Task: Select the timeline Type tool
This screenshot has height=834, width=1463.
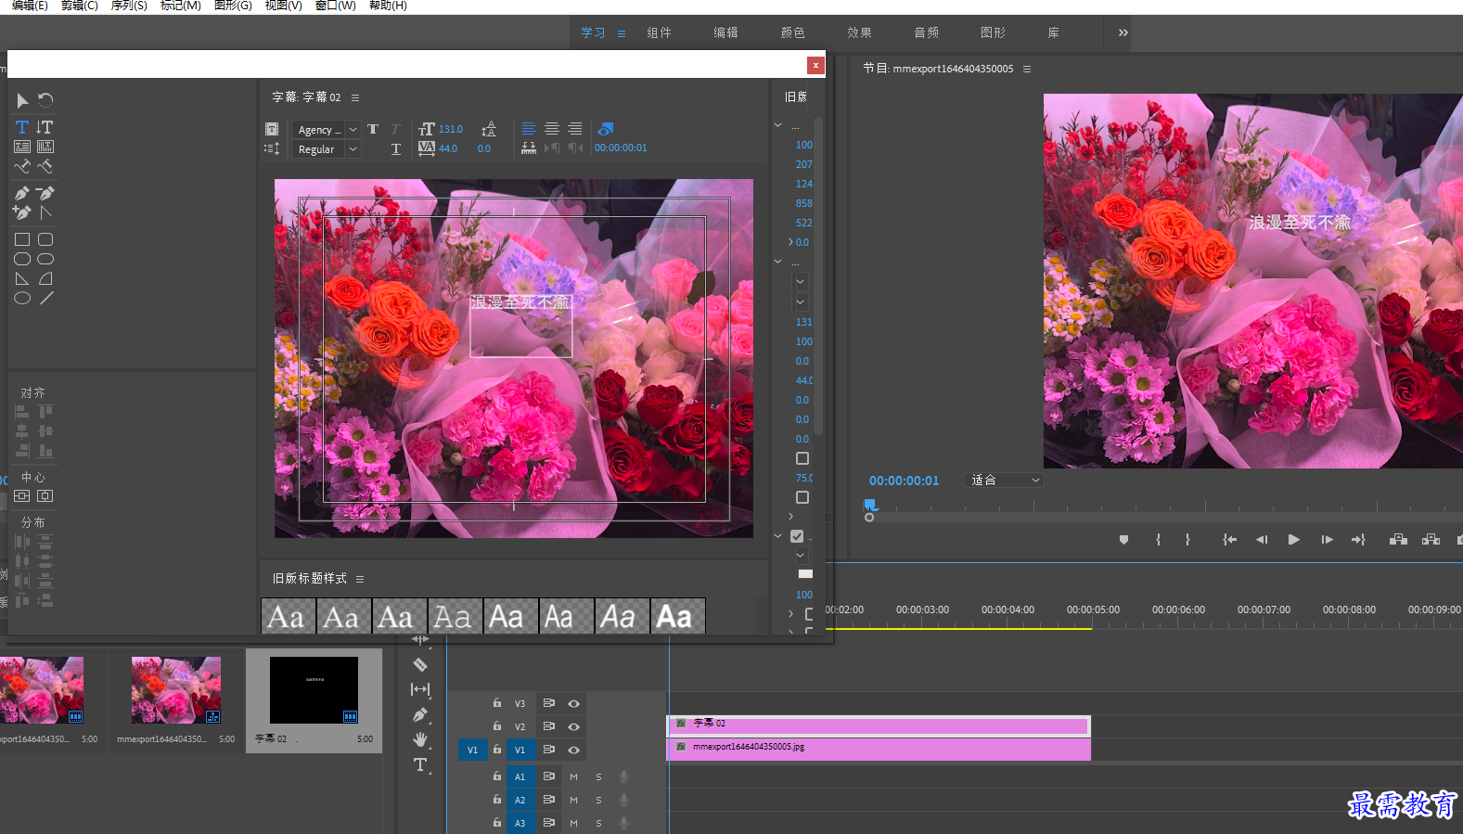Action: click(420, 765)
